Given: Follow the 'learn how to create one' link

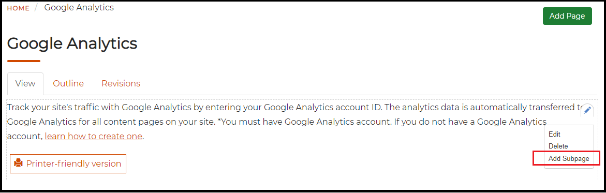Looking at the screenshot, I should (x=94, y=137).
